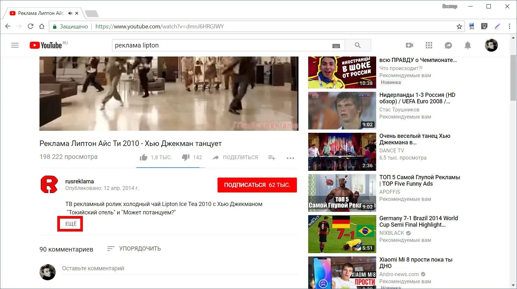
Task: Click Стас Трушников channel name
Action: 399,109
